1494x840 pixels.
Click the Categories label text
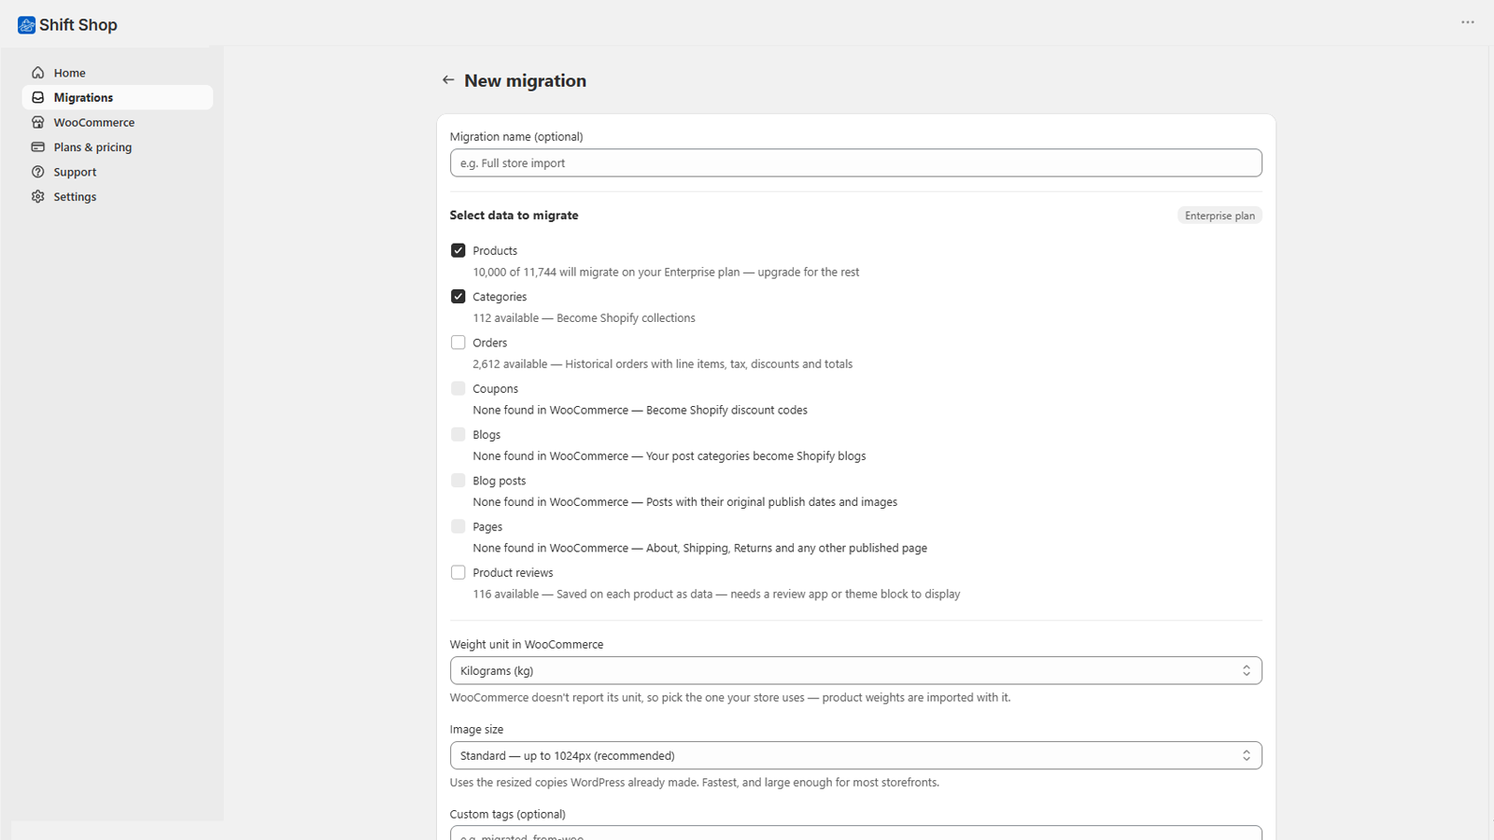(500, 297)
